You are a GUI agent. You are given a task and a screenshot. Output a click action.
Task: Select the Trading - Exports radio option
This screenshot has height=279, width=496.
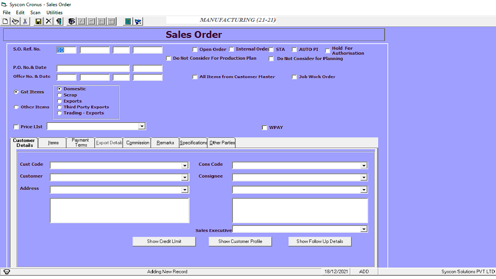click(x=59, y=113)
